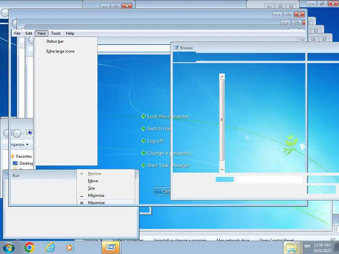Click the Explorer Forward navigation button
This screenshot has height=254, width=339.
point(17,133)
